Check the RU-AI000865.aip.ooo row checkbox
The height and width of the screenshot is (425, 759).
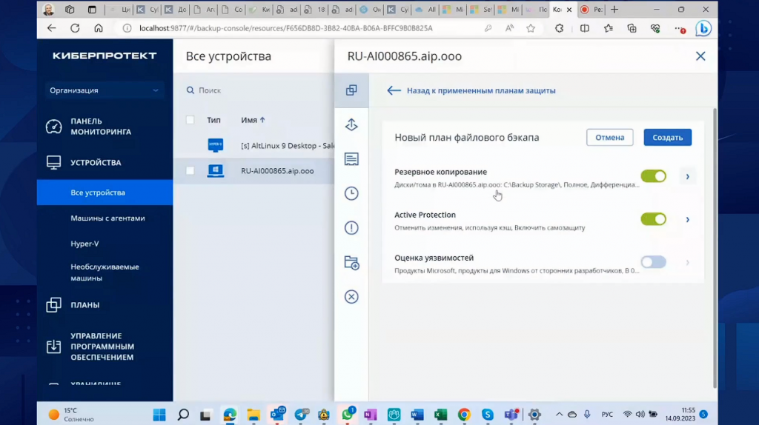(x=190, y=171)
